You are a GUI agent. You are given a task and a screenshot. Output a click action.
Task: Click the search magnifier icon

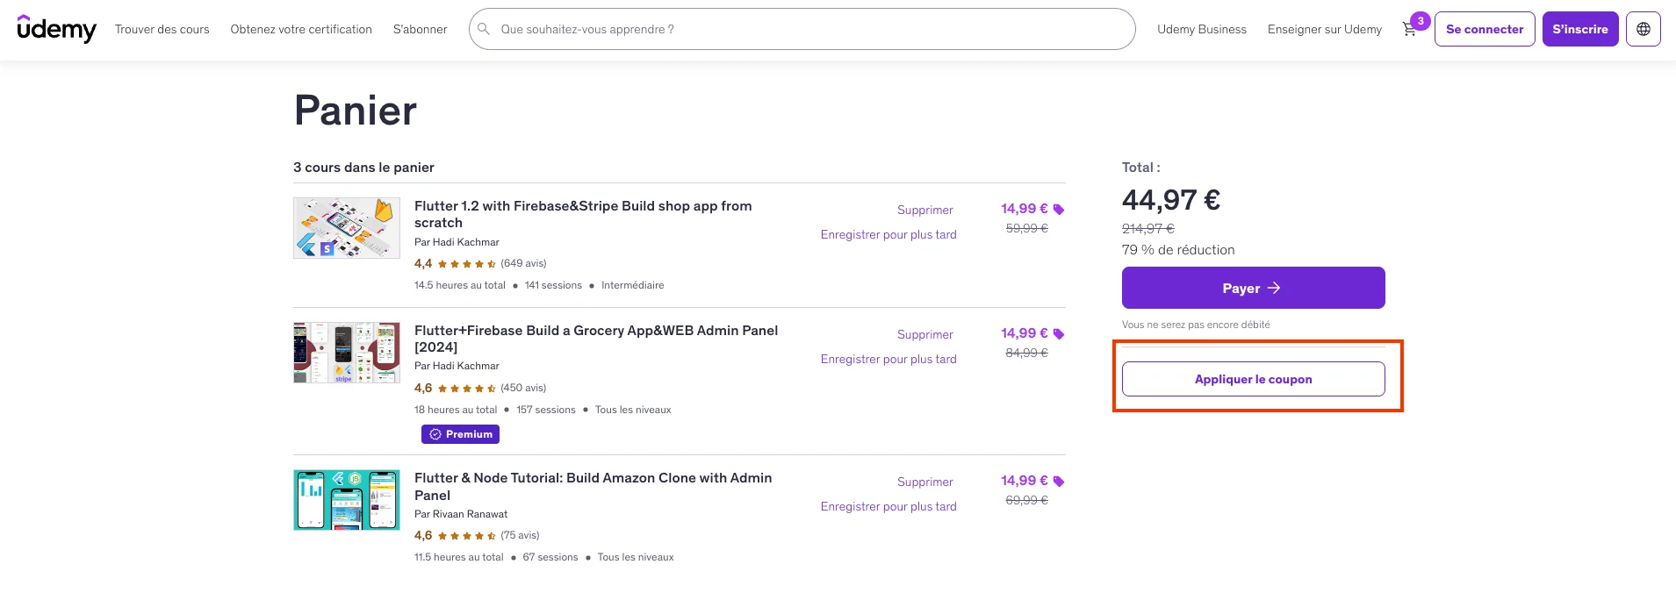(484, 29)
